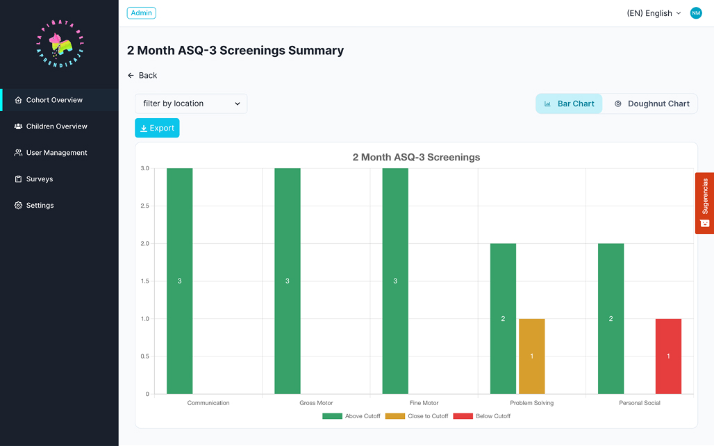Go to Surveys in sidebar
Image resolution: width=714 pixels, height=446 pixels.
[40, 179]
